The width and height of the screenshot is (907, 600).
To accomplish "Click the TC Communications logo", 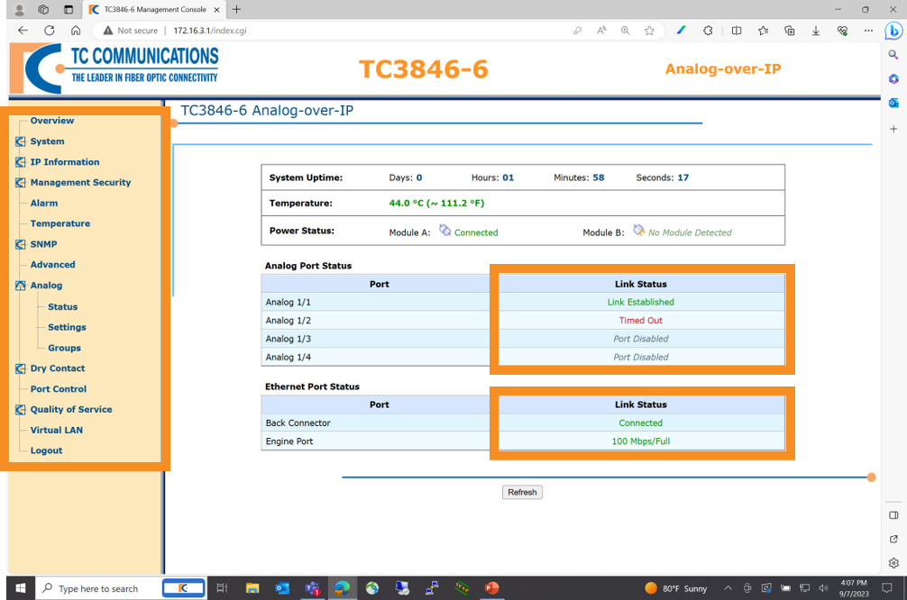I will 115,68.
